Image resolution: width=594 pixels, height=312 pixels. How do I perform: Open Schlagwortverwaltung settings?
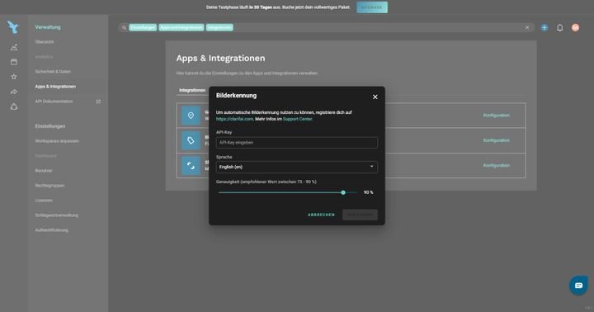pyautogui.click(x=56, y=215)
